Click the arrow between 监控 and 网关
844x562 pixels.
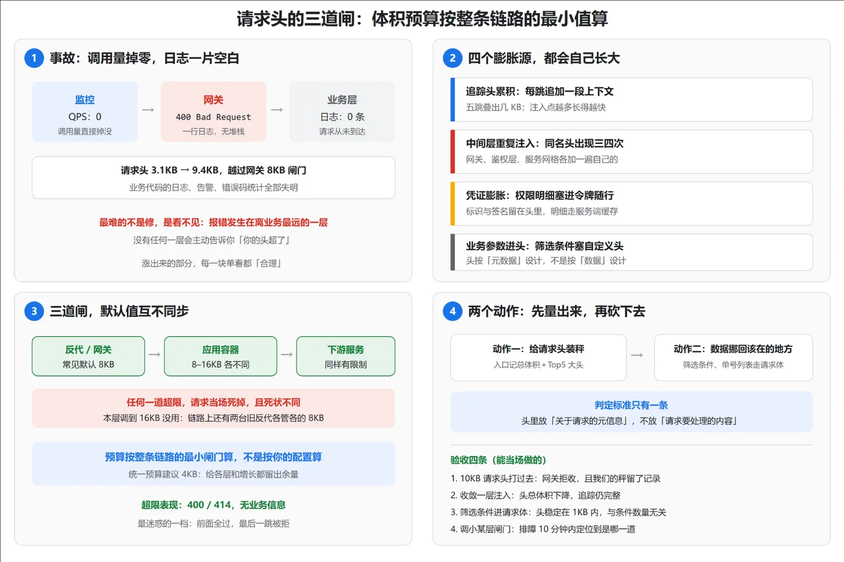tap(148, 110)
